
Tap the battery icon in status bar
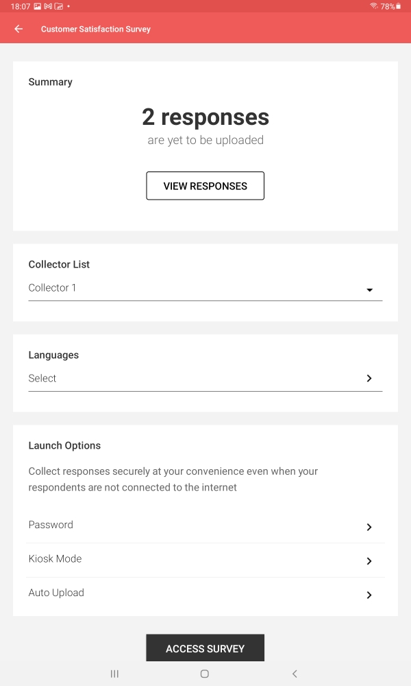399,6
